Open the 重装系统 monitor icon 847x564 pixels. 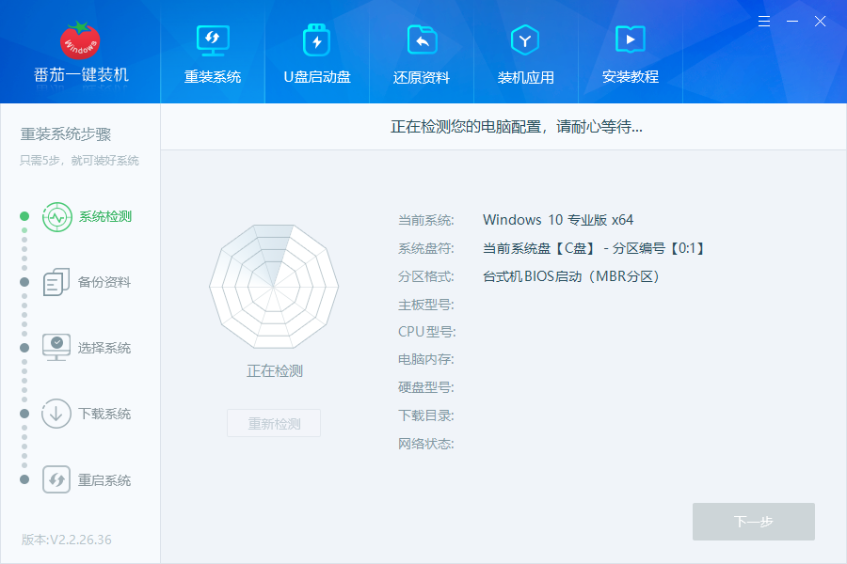(213, 40)
